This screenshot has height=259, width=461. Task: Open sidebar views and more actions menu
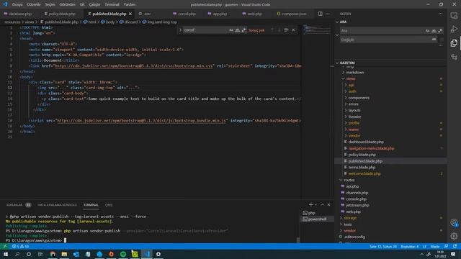pyautogui.click(x=440, y=14)
